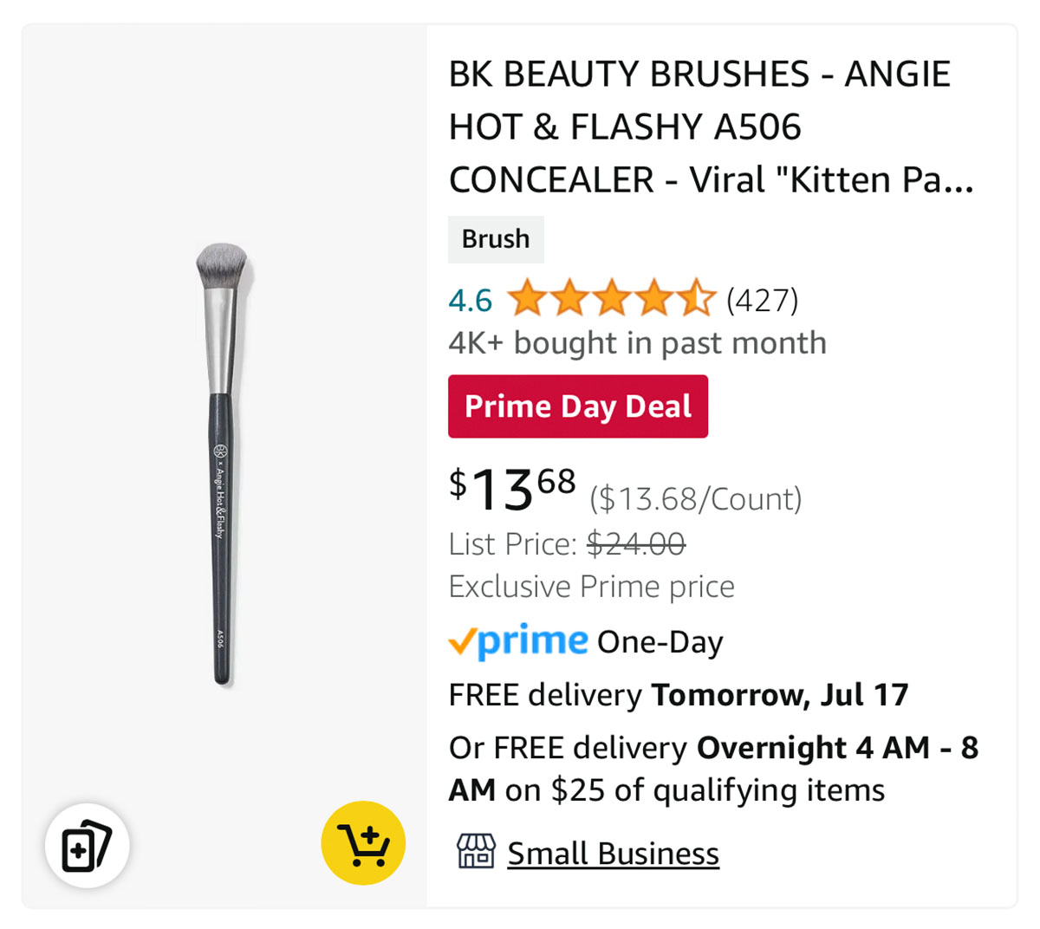The height and width of the screenshot is (929, 1040).
Task: Click the One-Day shipping label
Action: point(660,643)
